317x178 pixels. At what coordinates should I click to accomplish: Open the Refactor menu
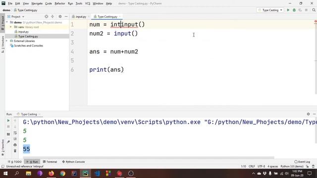pyautogui.click(x=60, y=3)
